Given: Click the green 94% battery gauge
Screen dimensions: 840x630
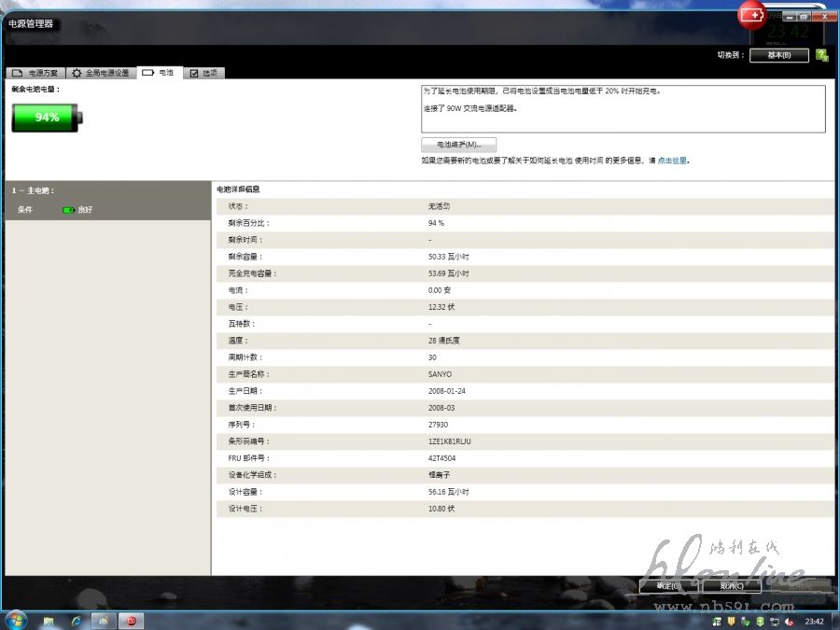Looking at the screenshot, I should coord(48,118).
